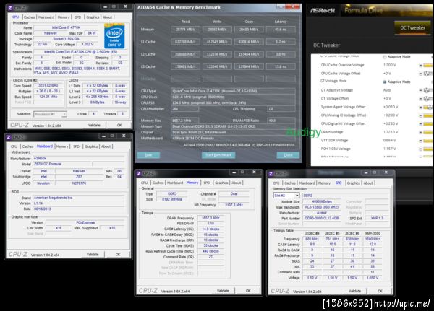
Task: Click the Z title bar icon of the CPU-Z SPD window
Action: (271, 174)
